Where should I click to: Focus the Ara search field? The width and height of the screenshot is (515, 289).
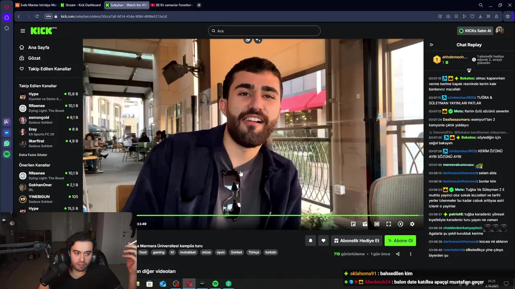click(264, 31)
